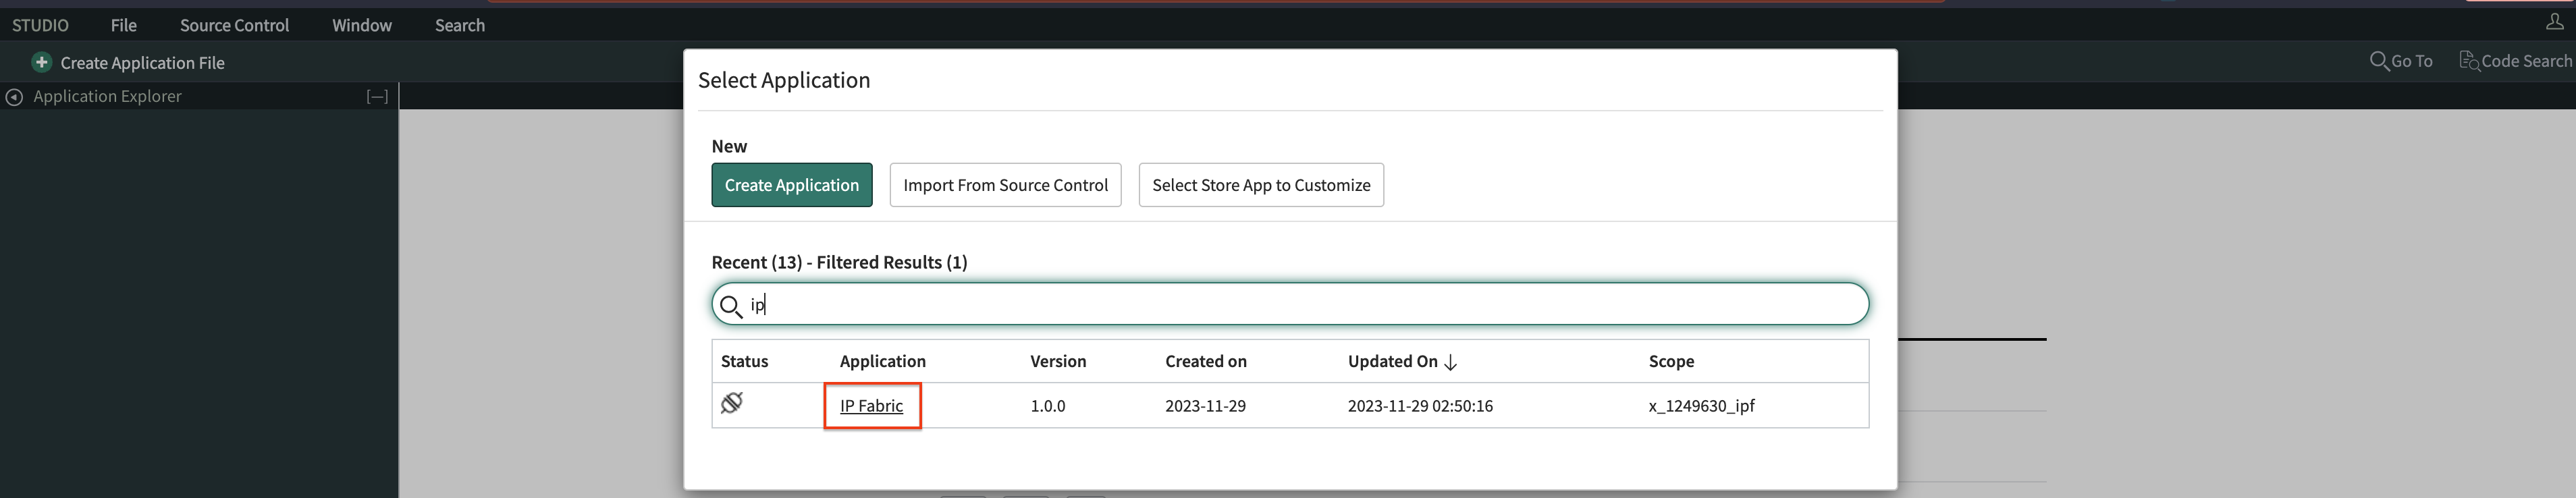Open the IP Fabric application link
The height and width of the screenshot is (498, 2576).
click(x=871, y=406)
